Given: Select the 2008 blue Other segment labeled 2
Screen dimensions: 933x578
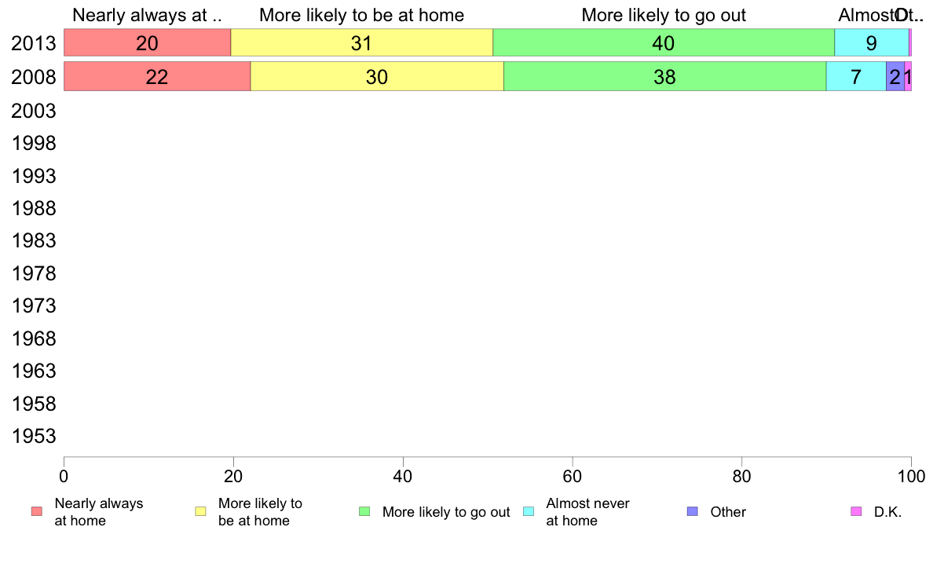Looking at the screenshot, I should 895,76.
